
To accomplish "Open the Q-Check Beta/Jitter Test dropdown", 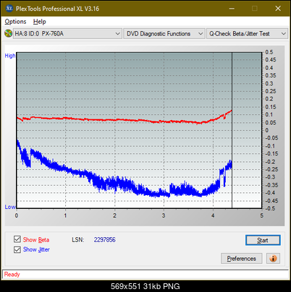I will (x=247, y=33).
